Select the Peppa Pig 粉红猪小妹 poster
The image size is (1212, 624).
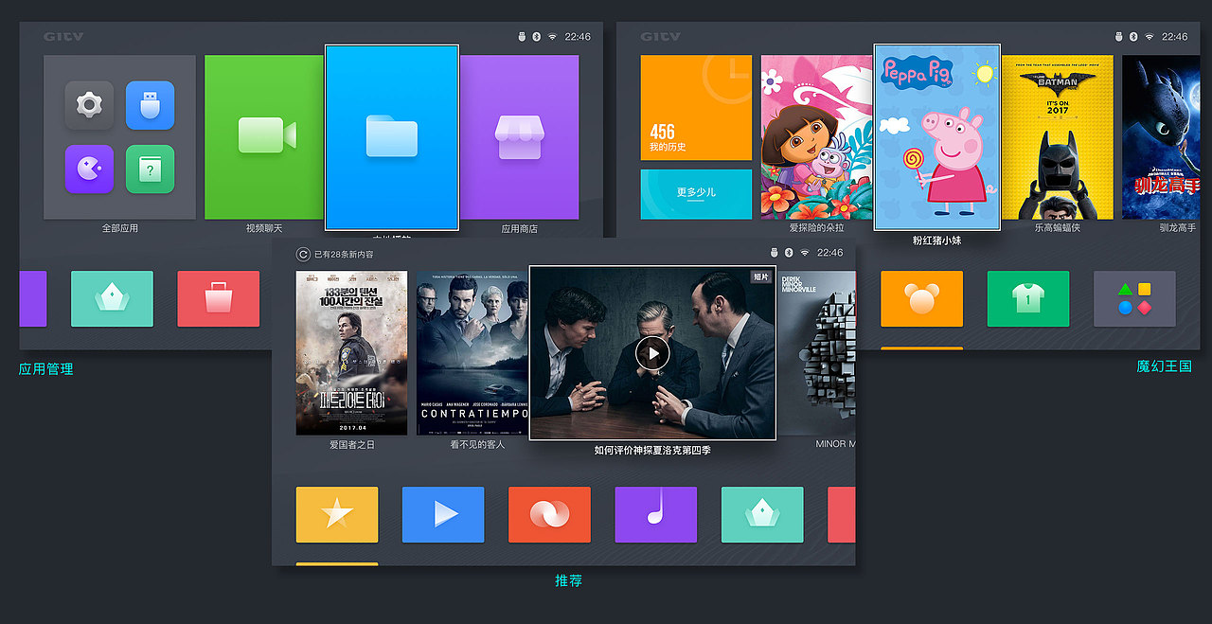[937, 137]
